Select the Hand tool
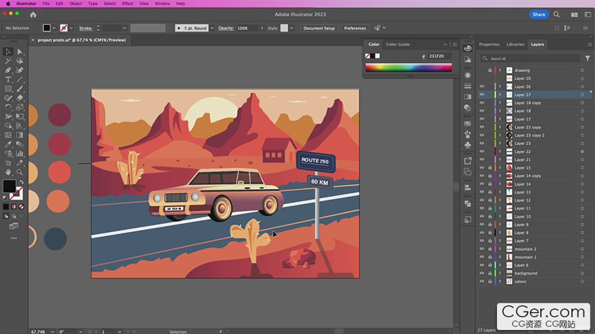Screen dimensions: 595x334 (8, 172)
